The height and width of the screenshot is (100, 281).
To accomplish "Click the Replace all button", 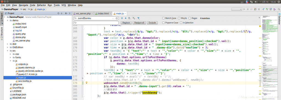I will pos(139,23).
